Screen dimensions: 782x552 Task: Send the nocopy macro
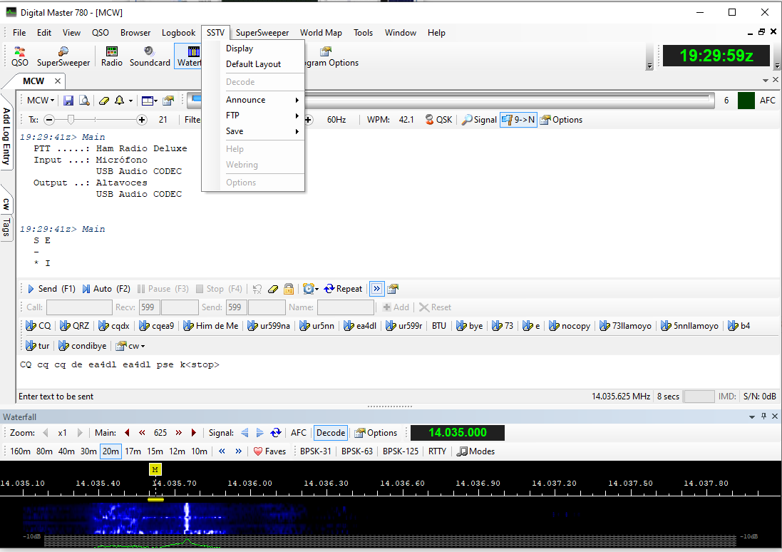(570, 326)
